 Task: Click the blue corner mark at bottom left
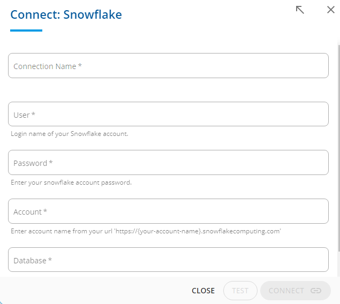click(x=1, y=302)
